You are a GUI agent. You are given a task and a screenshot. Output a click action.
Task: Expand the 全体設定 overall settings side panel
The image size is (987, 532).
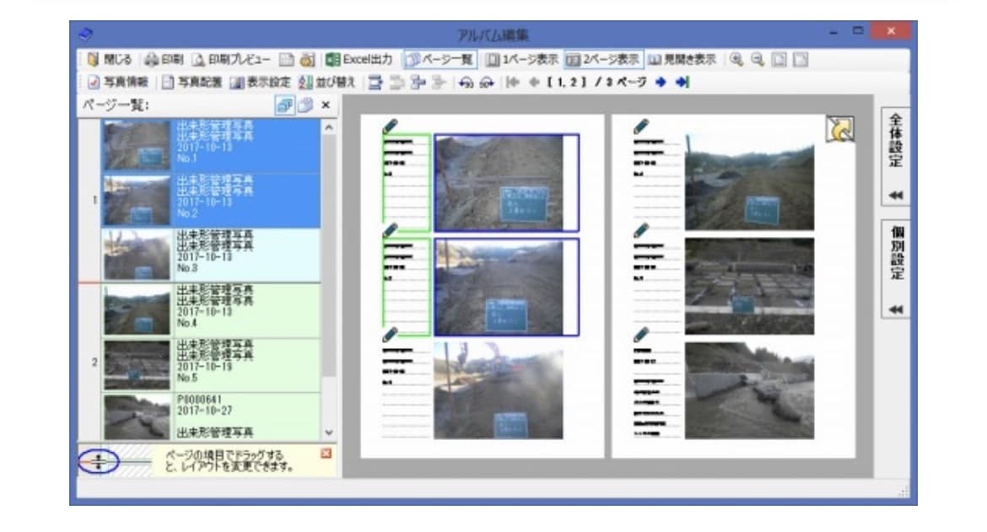tap(895, 156)
